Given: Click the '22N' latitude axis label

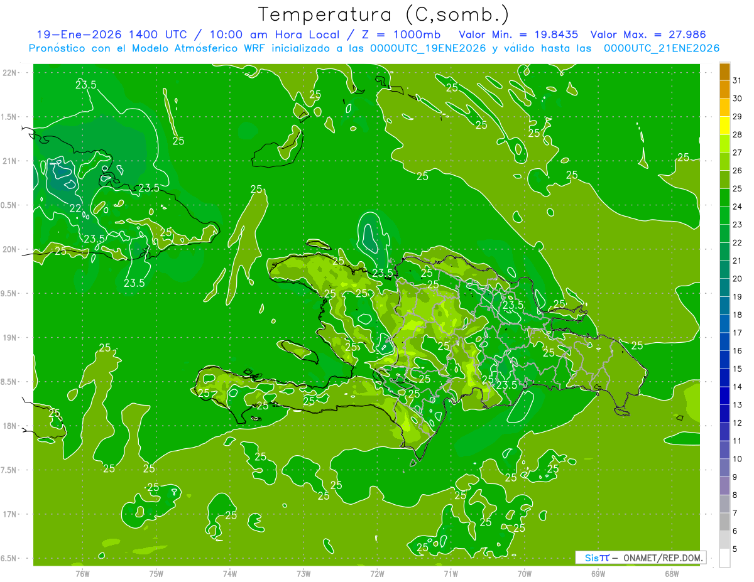Looking at the screenshot, I should 9,73.
